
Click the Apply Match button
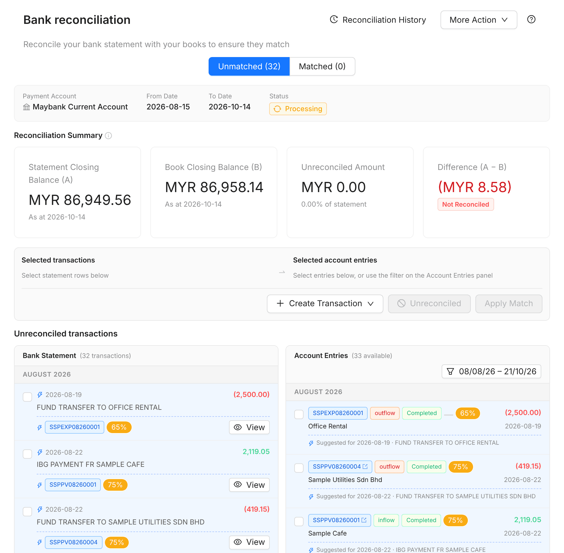click(509, 304)
